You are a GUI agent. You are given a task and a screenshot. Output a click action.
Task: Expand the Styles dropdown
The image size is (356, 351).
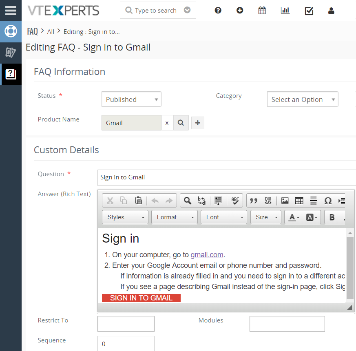point(125,217)
